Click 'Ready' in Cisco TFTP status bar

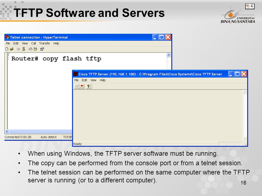click(77, 144)
